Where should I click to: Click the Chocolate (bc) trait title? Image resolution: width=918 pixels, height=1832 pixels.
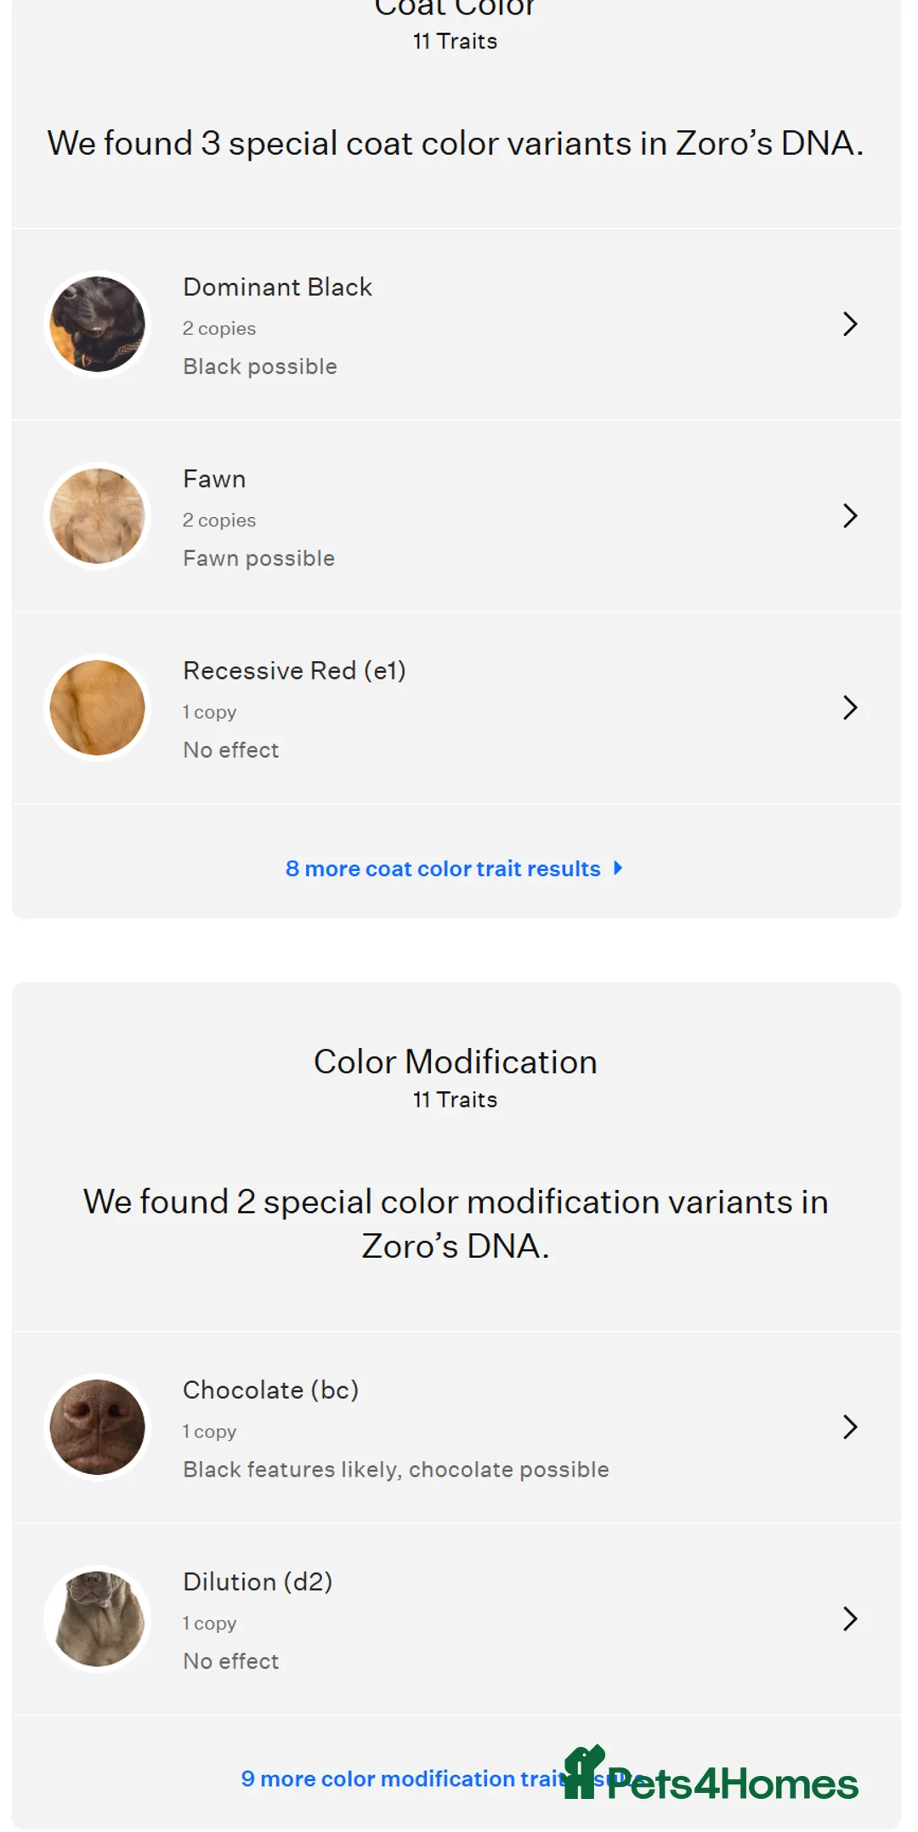point(270,1391)
